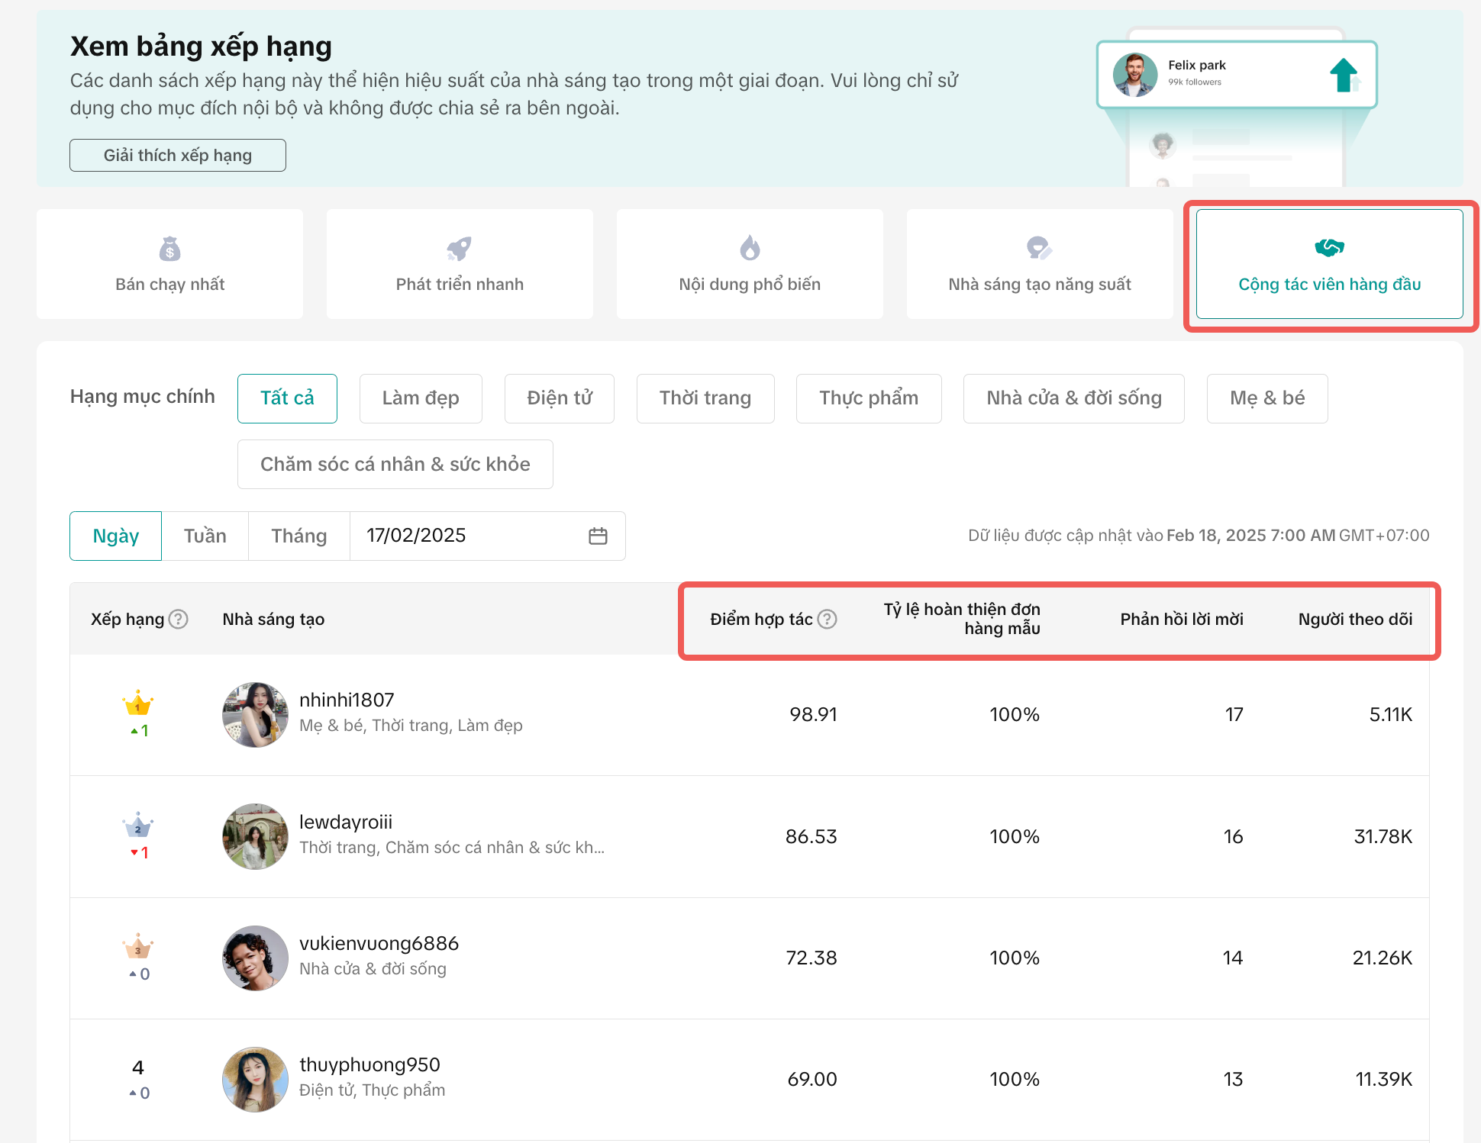Click help icon beside Điểm hợp tác
The width and height of the screenshot is (1481, 1143).
[x=827, y=619]
